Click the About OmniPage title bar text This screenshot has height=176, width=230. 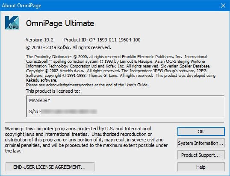point(21,6)
